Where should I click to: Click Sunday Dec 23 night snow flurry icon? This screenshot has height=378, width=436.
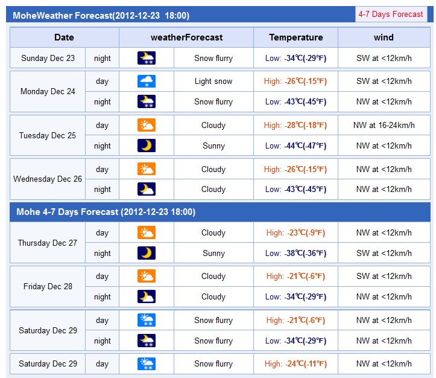point(147,58)
